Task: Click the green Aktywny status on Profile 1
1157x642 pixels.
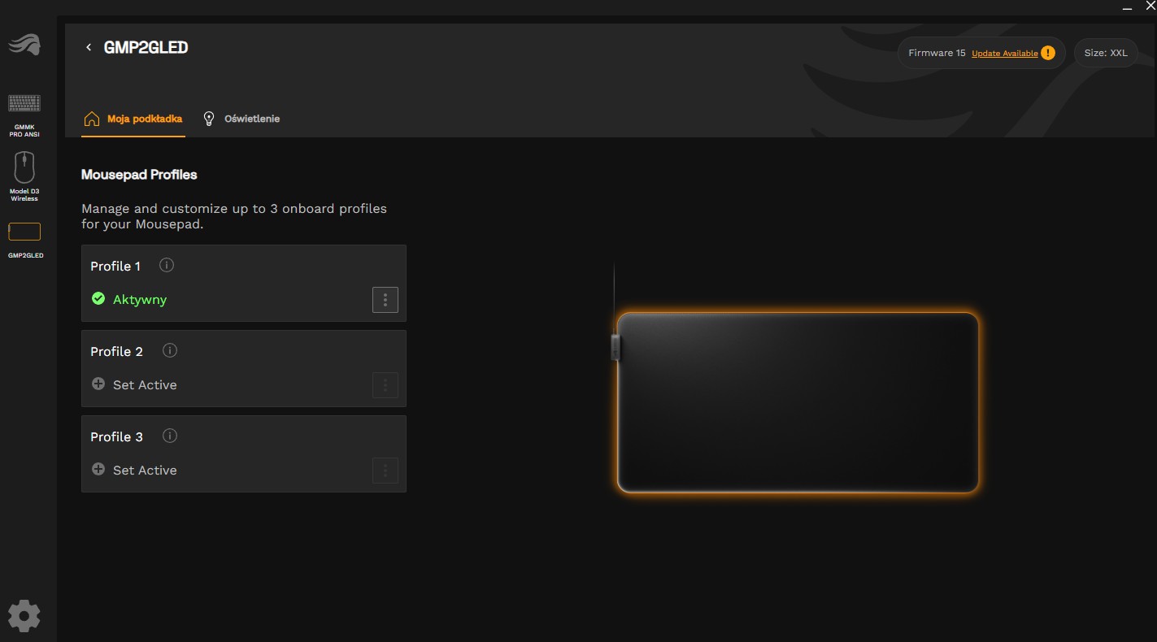Action: pyautogui.click(x=130, y=299)
